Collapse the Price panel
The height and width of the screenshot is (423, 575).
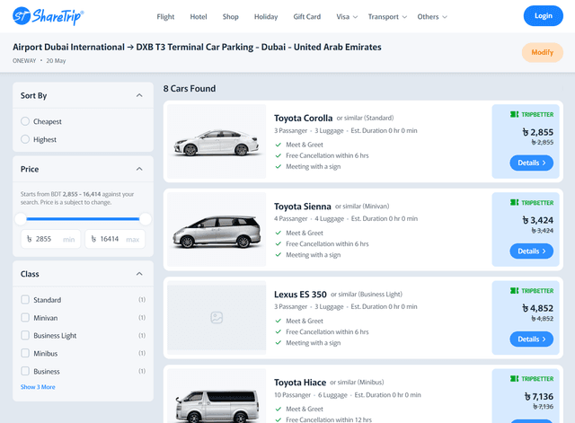[x=139, y=169]
